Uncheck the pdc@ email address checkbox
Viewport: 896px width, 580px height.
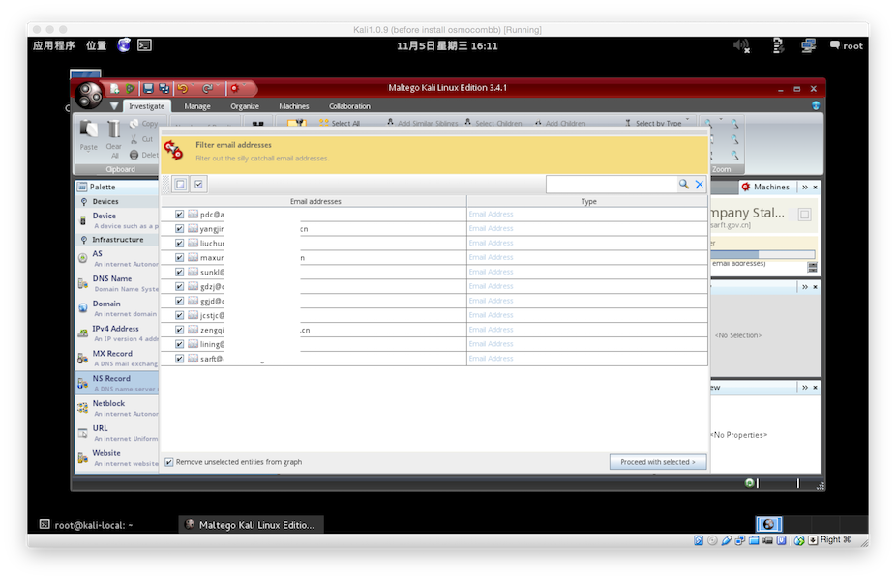pyautogui.click(x=179, y=214)
